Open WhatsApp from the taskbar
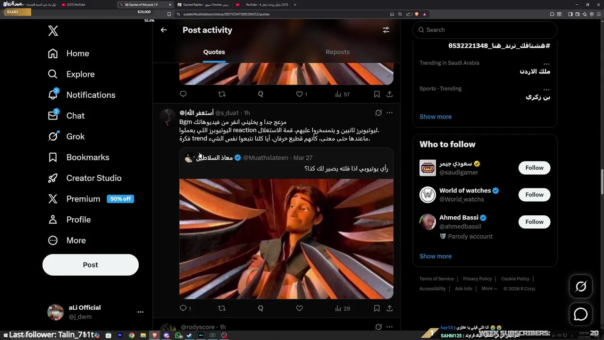The height and width of the screenshot is (340, 604). 178,335
